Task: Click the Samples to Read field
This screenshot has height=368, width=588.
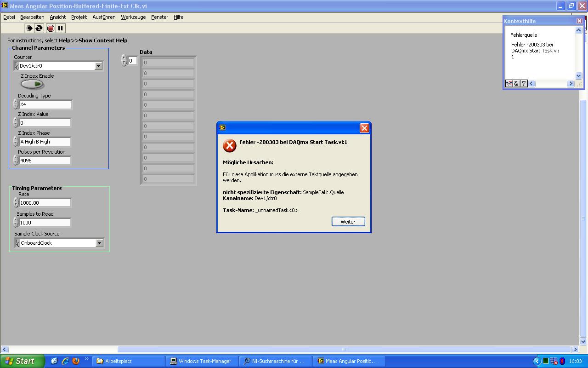Action: (x=45, y=223)
